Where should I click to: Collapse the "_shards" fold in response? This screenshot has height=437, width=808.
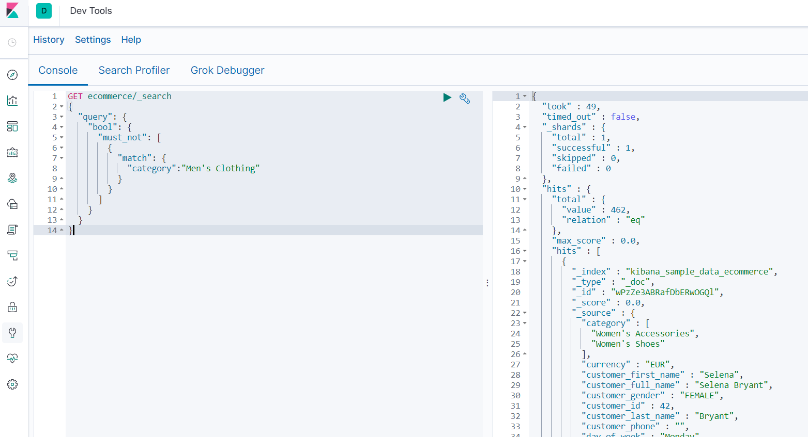coord(525,127)
